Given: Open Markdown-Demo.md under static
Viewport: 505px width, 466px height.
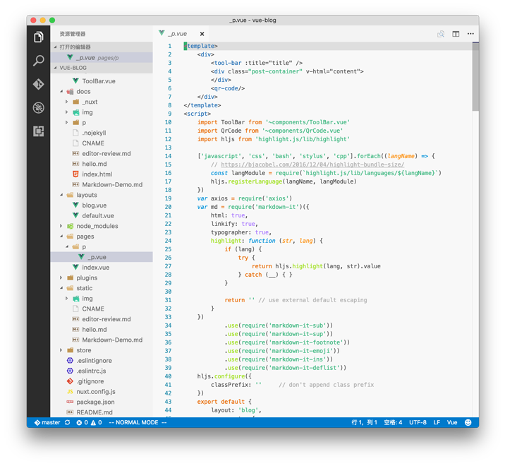Looking at the screenshot, I should (x=111, y=340).
